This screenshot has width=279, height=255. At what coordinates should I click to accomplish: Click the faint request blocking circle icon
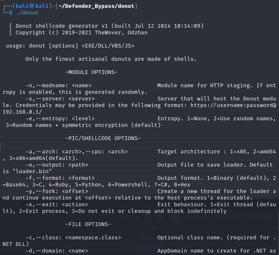(160, 217)
